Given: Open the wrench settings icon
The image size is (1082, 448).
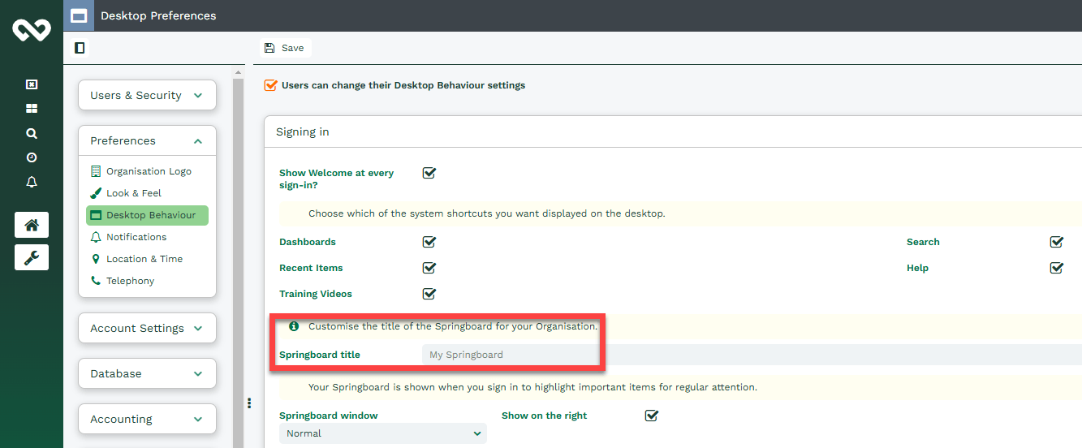Looking at the screenshot, I should pos(32,257).
